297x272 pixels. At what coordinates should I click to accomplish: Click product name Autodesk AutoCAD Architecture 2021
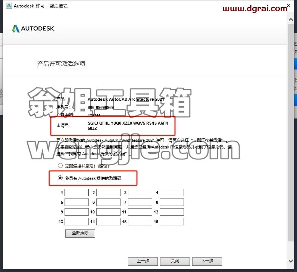pos(126,99)
